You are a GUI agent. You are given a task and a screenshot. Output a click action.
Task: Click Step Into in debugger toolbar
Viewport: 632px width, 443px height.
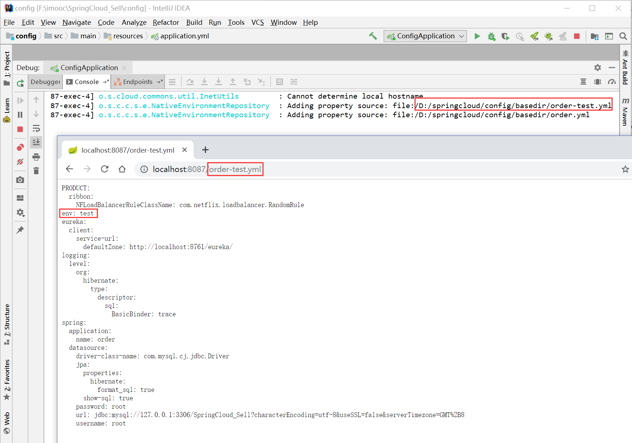pyautogui.click(x=204, y=82)
